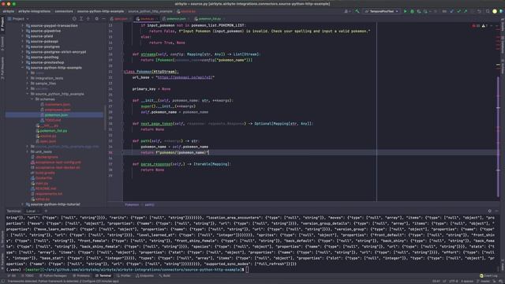Open the Terminal tool window tab

pyautogui.click(x=103, y=276)
